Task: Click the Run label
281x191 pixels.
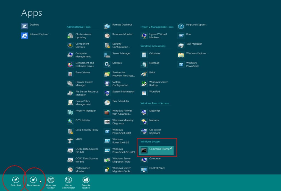Action: [188, 34]
